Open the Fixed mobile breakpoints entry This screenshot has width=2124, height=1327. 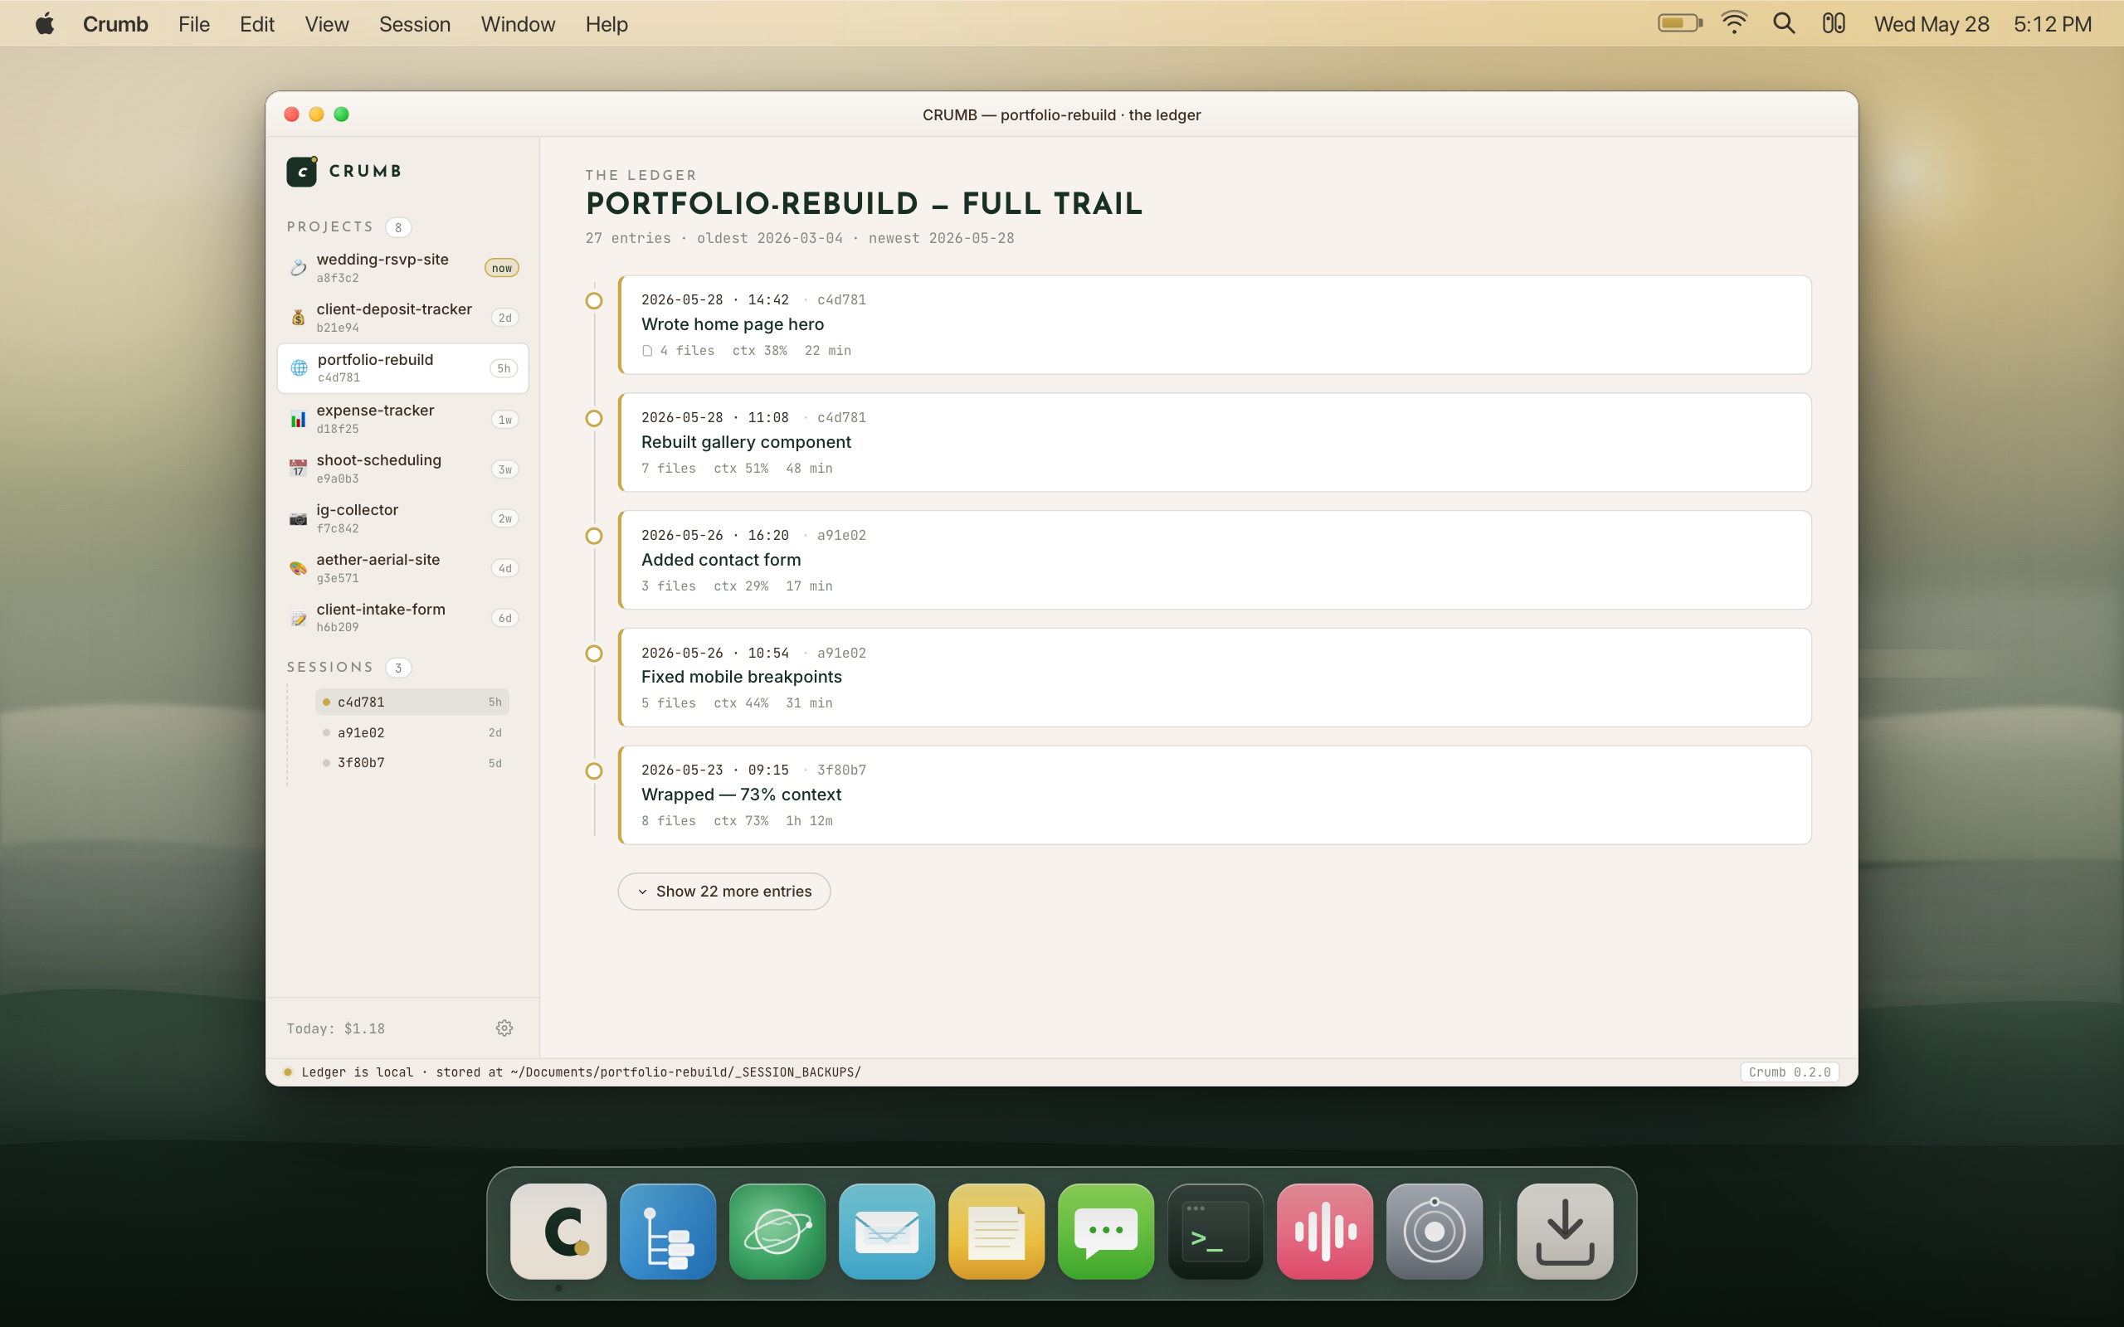tap(1215, 678)
